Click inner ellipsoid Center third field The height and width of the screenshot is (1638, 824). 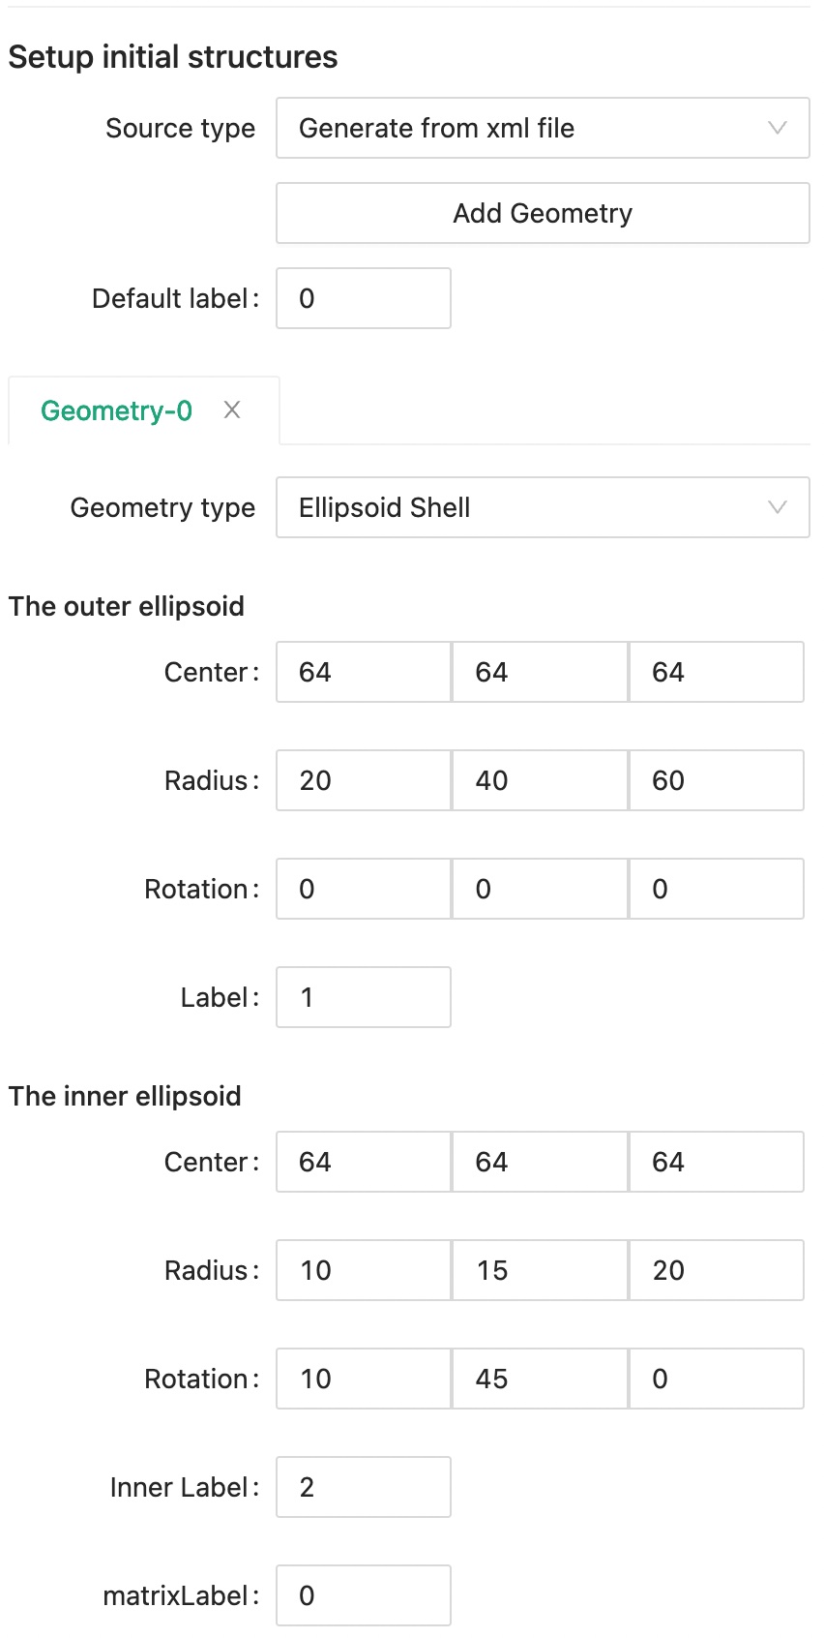coord(716,1162)
